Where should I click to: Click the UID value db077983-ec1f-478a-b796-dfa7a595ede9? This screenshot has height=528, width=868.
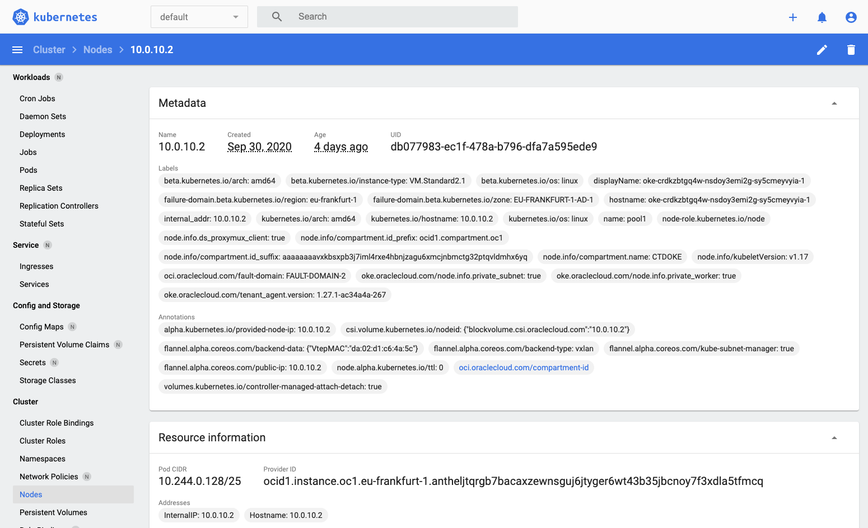point(494,147)
